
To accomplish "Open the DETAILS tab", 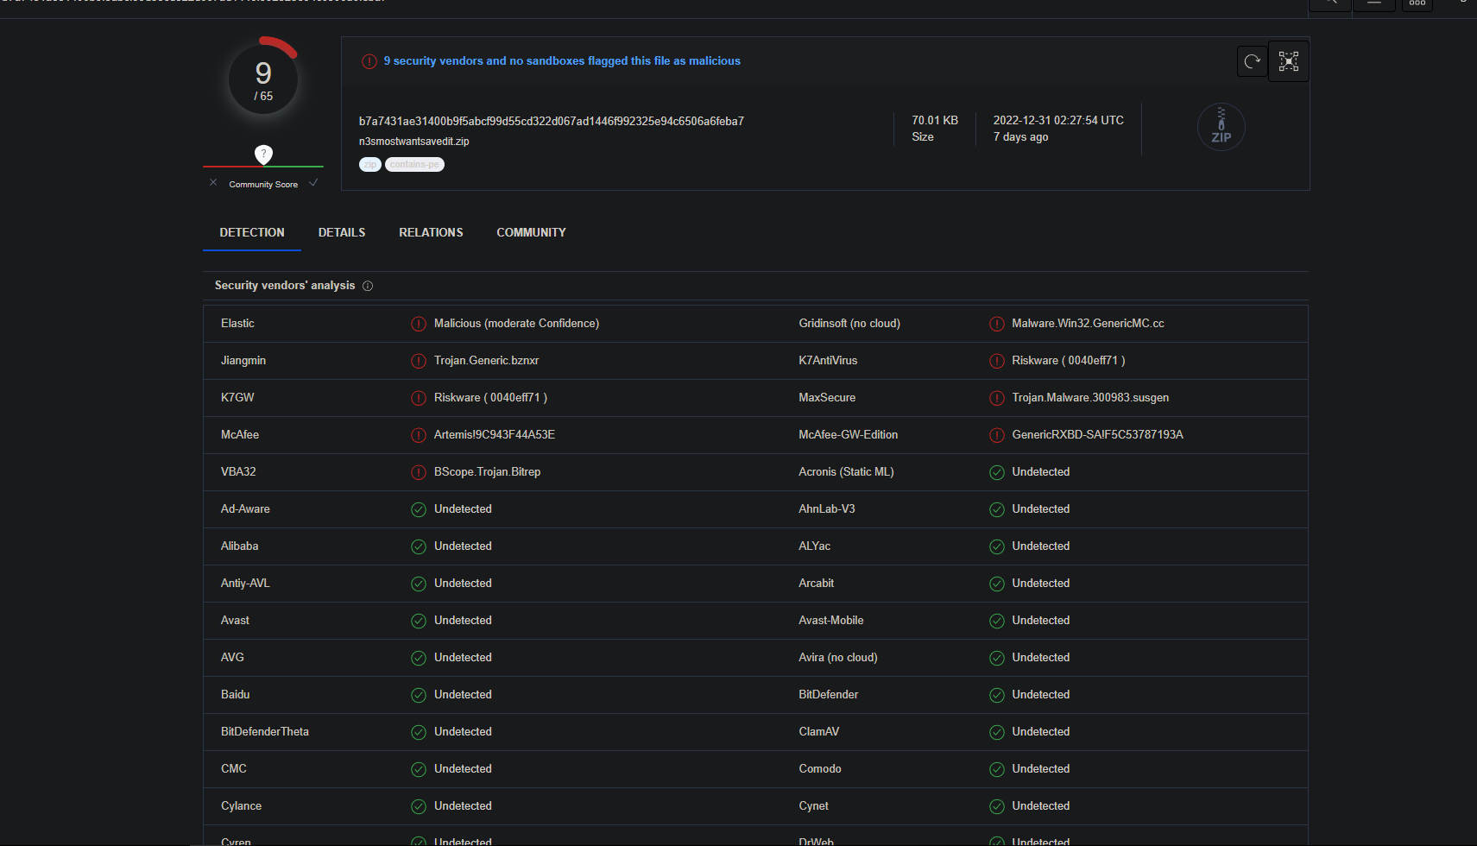I will pyautogui.click(x=342, y=232).
